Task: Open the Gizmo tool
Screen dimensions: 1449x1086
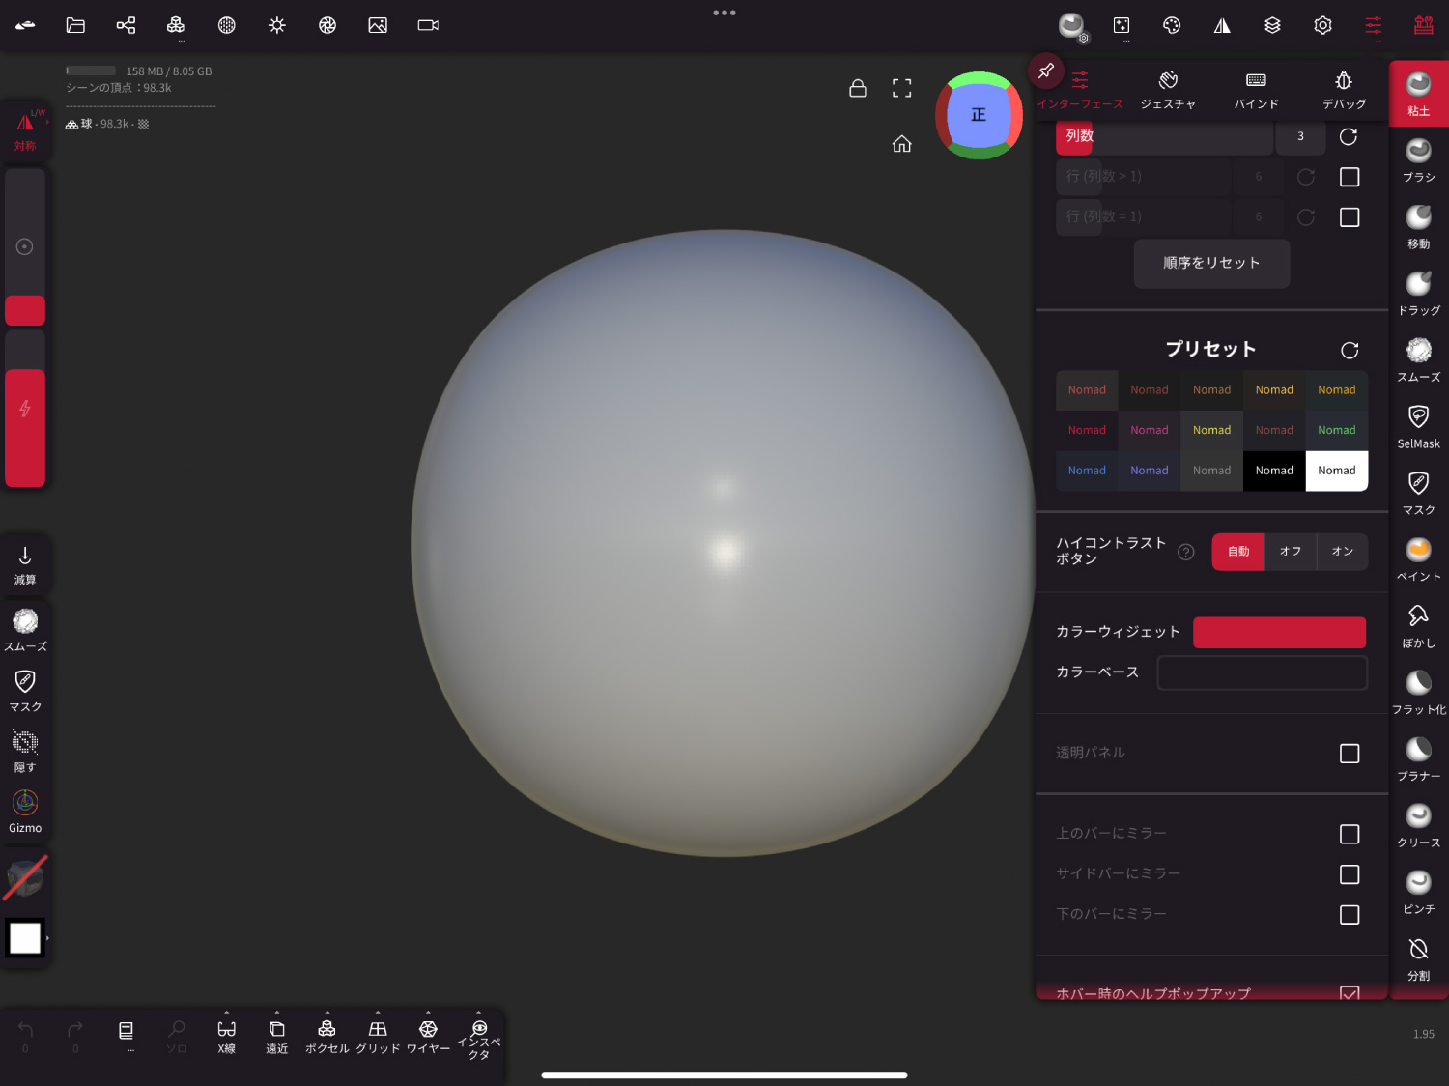Action: [25, 812]
